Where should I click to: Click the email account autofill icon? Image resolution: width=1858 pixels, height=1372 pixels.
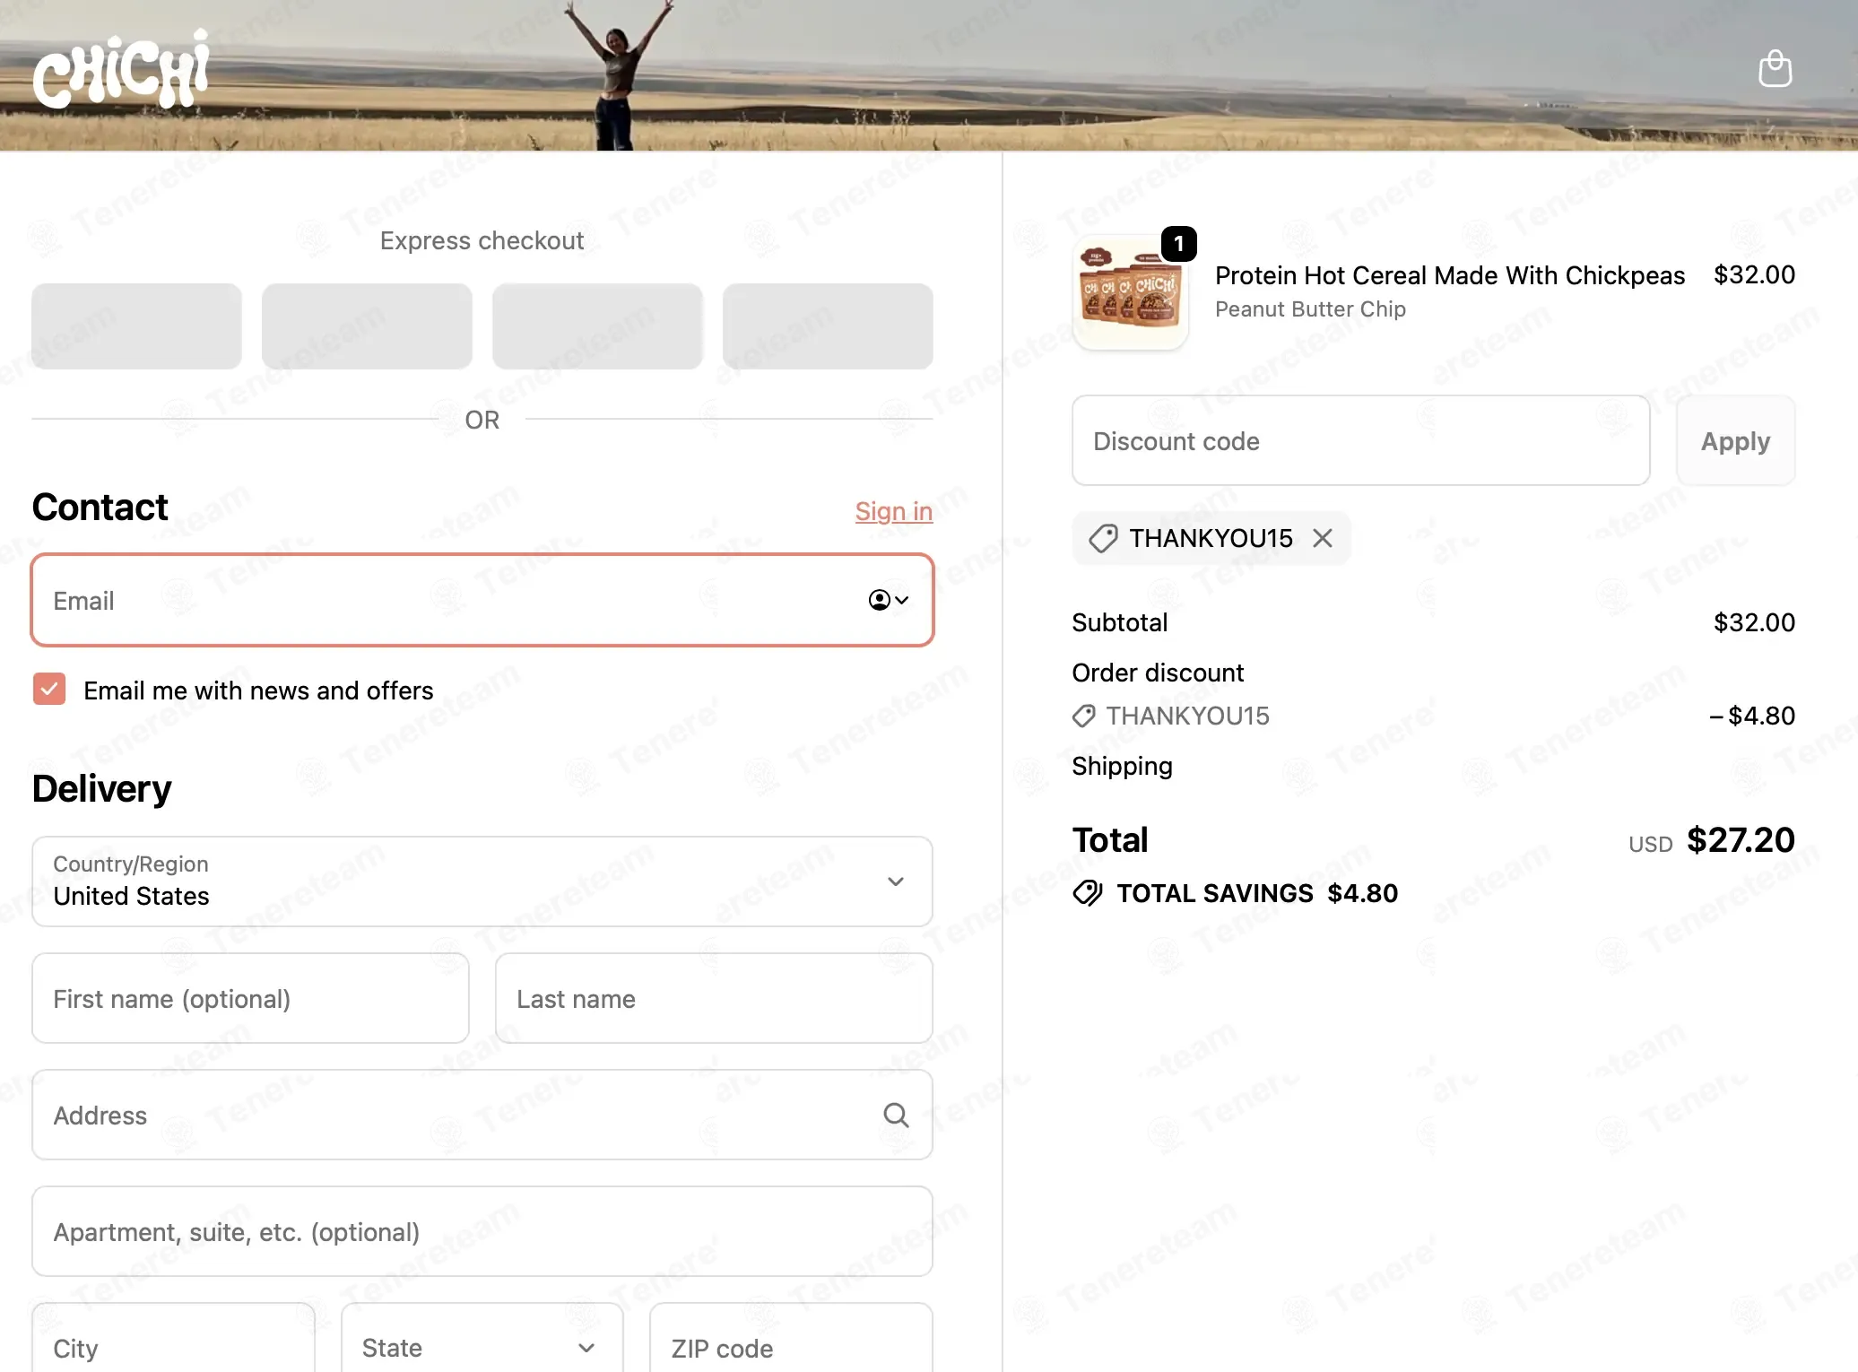(889, 600)
